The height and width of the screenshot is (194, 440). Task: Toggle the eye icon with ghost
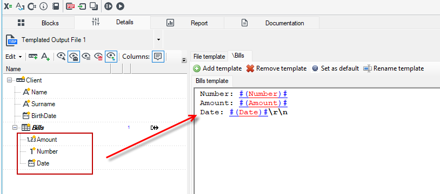coord(74,57)
